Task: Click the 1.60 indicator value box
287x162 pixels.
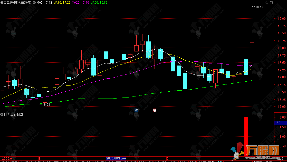Action: point(280,123)
